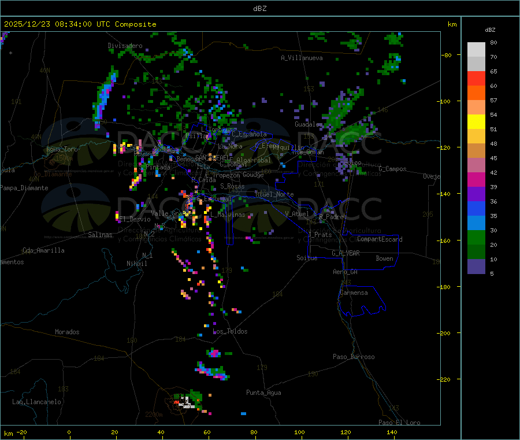The image size is (520, 440).
Task: Click the Divisadero map label
Action: click(125, 46)
